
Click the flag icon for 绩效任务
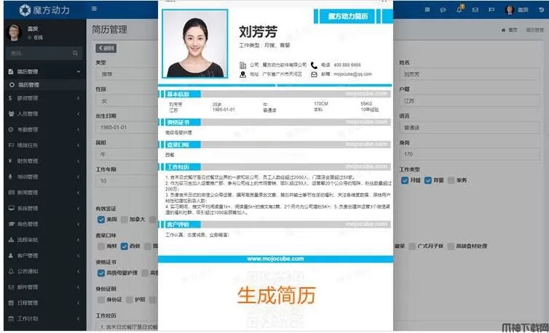11,145
